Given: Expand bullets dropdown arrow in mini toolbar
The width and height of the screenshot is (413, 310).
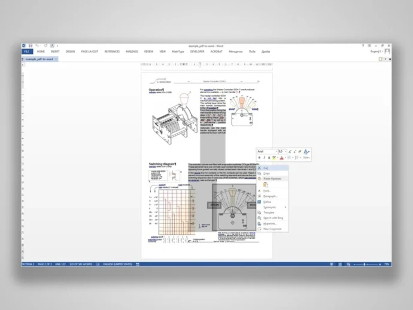Looking at the screenshot, I should click(x=293, y=158).
